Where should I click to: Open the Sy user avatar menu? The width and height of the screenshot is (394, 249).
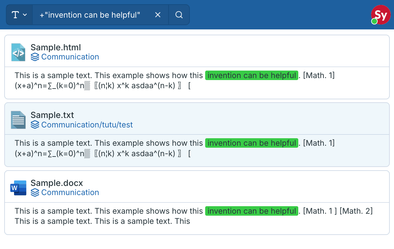tap(381, 15)
